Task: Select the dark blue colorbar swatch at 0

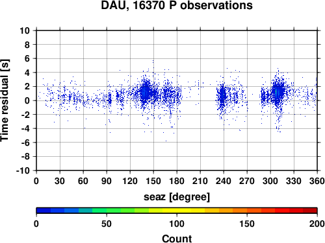Action: [x=44, y=211]
